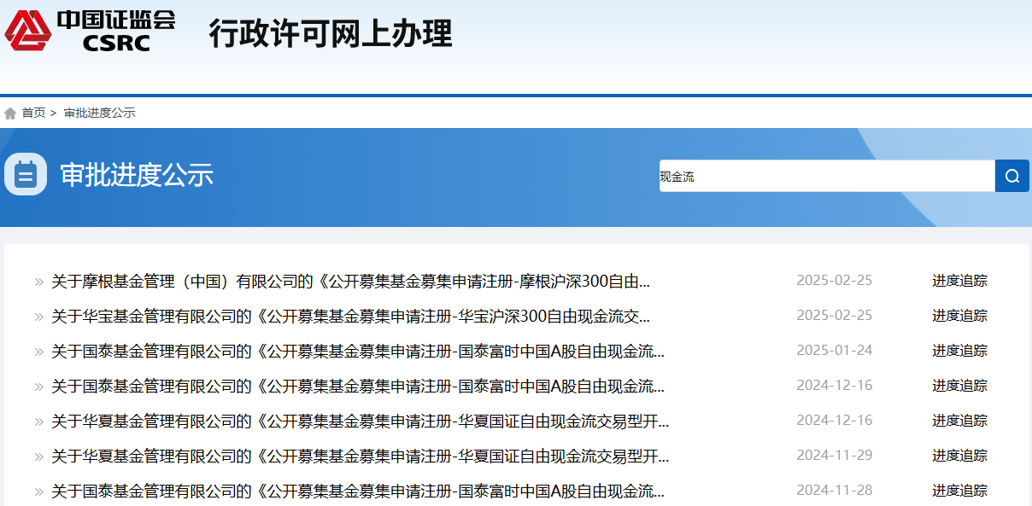
Task: Open 首页 breadcrumb link
Action: click(33, 113)
